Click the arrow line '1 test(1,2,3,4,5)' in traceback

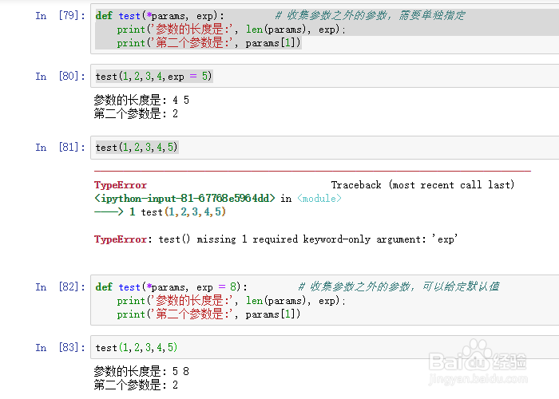click(x=160, y=212)
